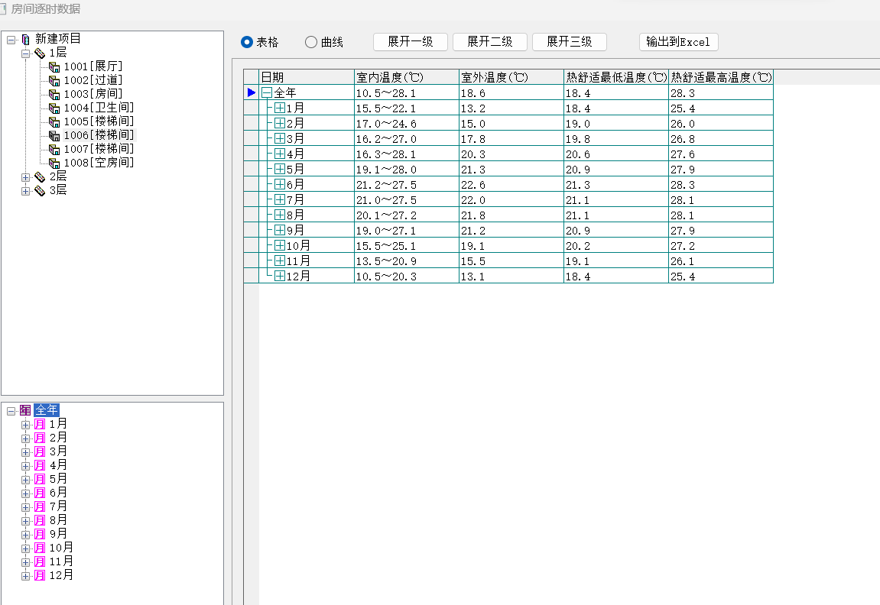Viewport: 880px width, 605px height.
Task: Select 1002[过道] in the room tree
Action: pos(93,80)
